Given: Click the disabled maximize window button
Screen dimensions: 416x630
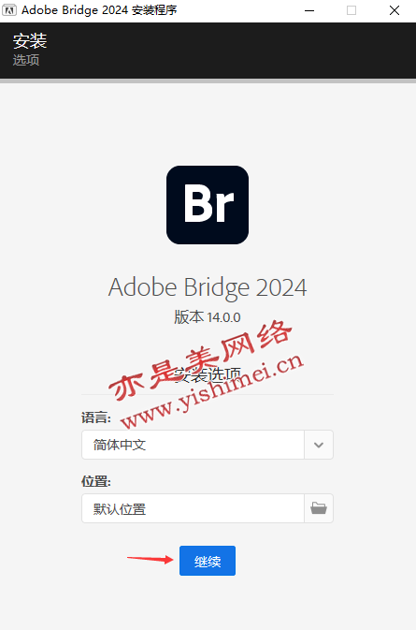Looking at the screenshot, I should [351, 10].
